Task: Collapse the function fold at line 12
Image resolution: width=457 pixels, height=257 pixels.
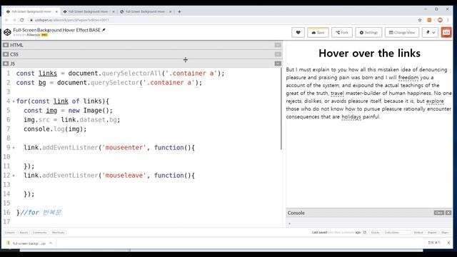Action: pyautogui.click(x=14, y=176)
